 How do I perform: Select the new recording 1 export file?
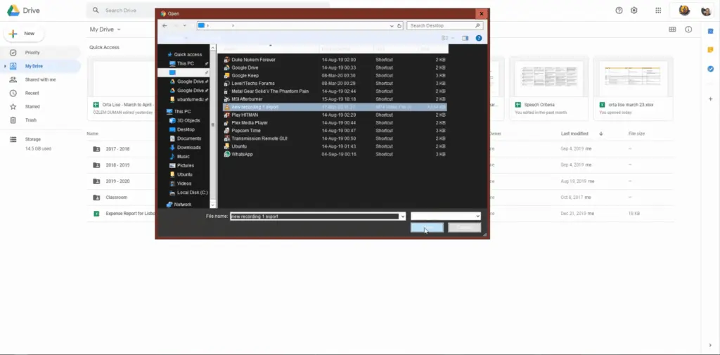pyautogui.click(x=335, y=107)
